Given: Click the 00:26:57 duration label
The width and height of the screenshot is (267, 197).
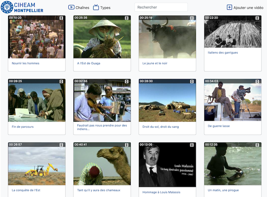Looking at the screenshot, I should click(x=15, y=144).
